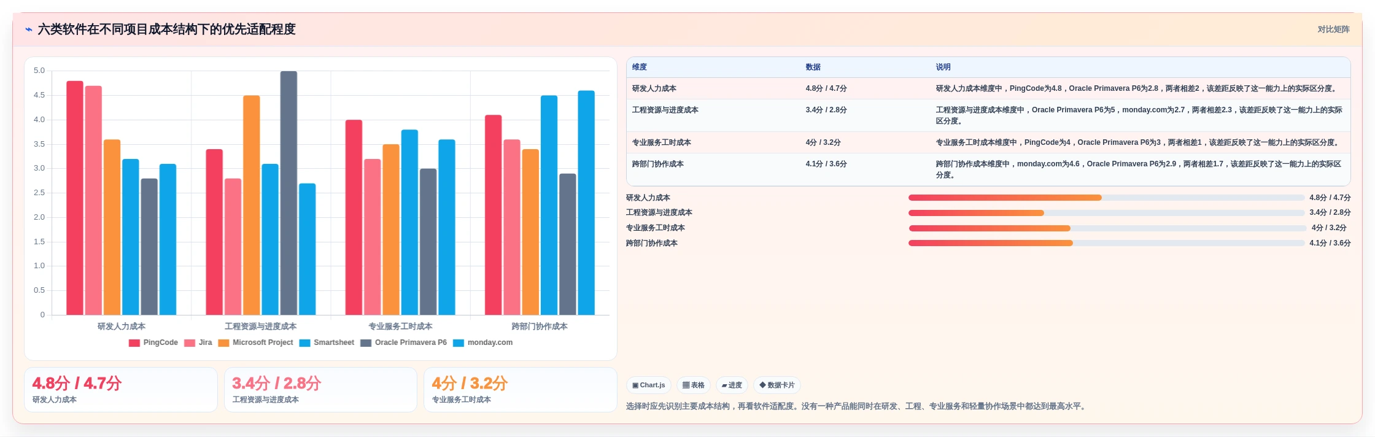Viewport: 1375px width, 437px height.
Task: Click the 工程资源与进度成本 progress bar
Action: [1106, 213]
